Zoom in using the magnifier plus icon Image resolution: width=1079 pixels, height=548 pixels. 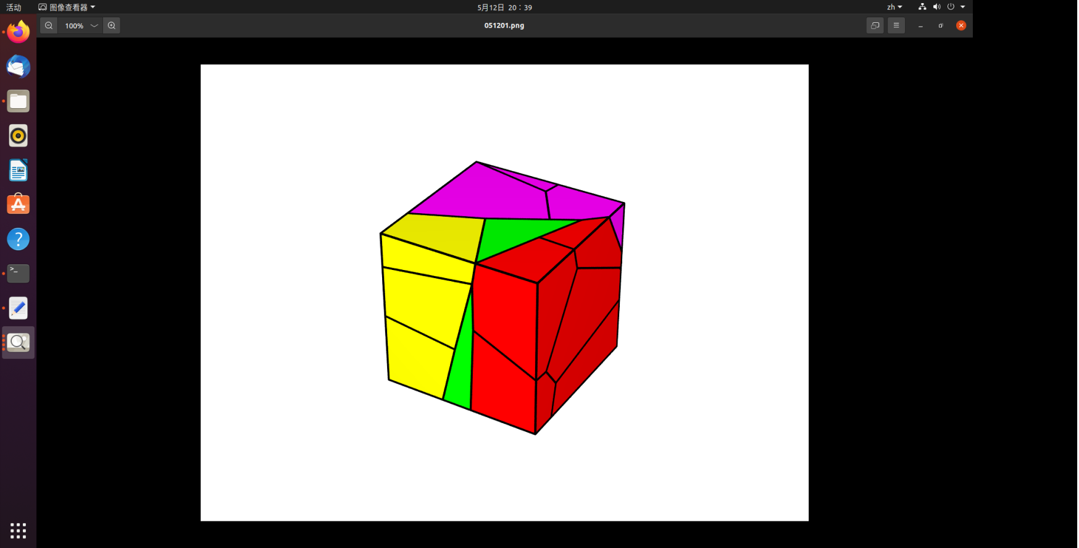(112, 25)
